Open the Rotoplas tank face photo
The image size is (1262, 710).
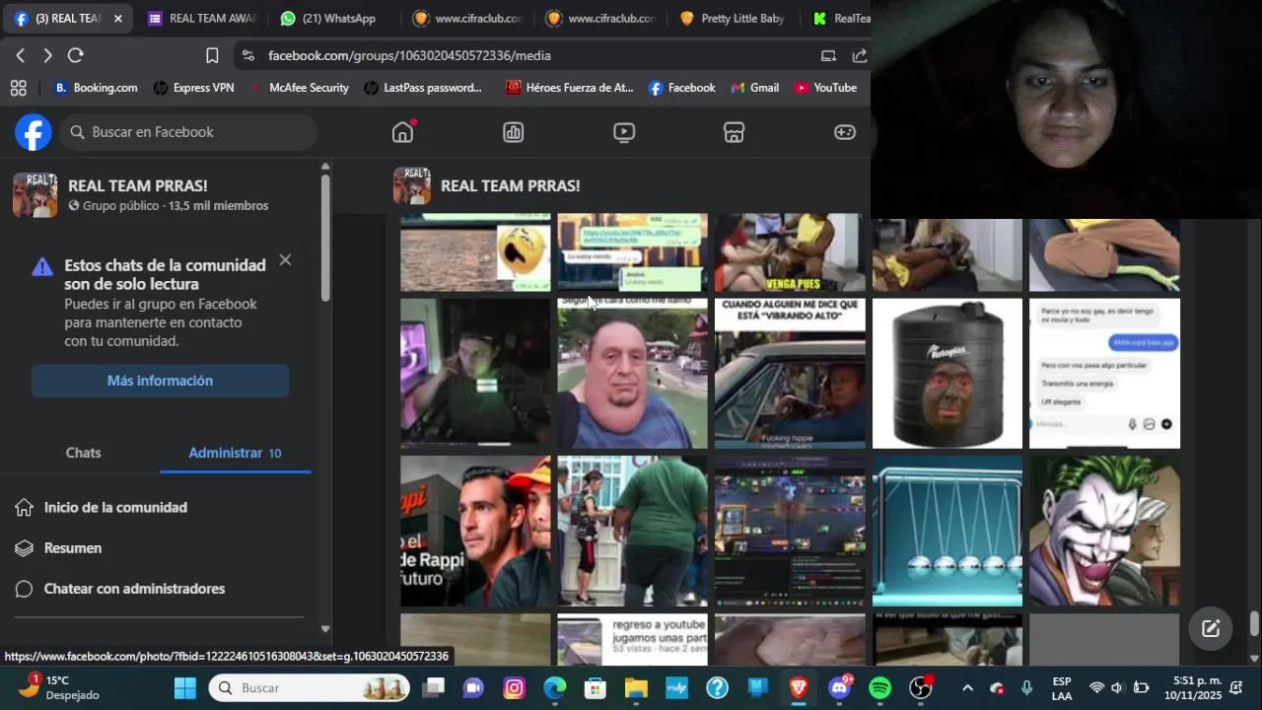coord(947,374)
